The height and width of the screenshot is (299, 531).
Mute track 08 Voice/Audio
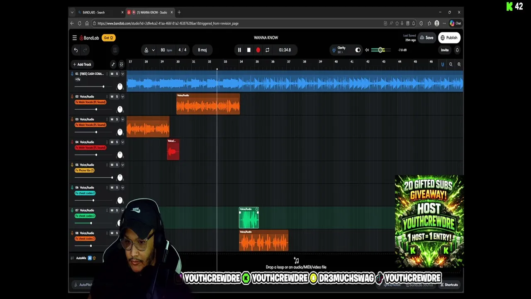[x=112, y=233]
